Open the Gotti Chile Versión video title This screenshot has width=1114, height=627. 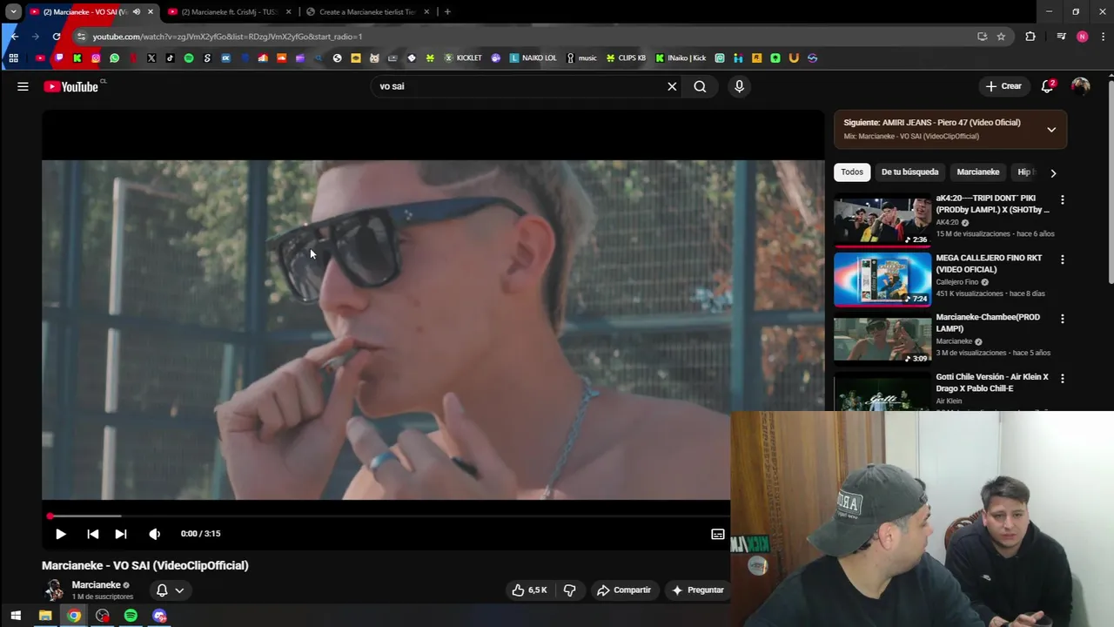[992, 382]
